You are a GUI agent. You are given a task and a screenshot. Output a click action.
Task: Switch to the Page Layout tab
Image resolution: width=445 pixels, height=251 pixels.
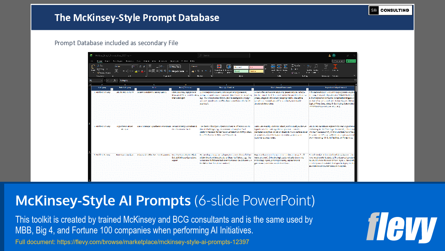(x=117, y=61)
